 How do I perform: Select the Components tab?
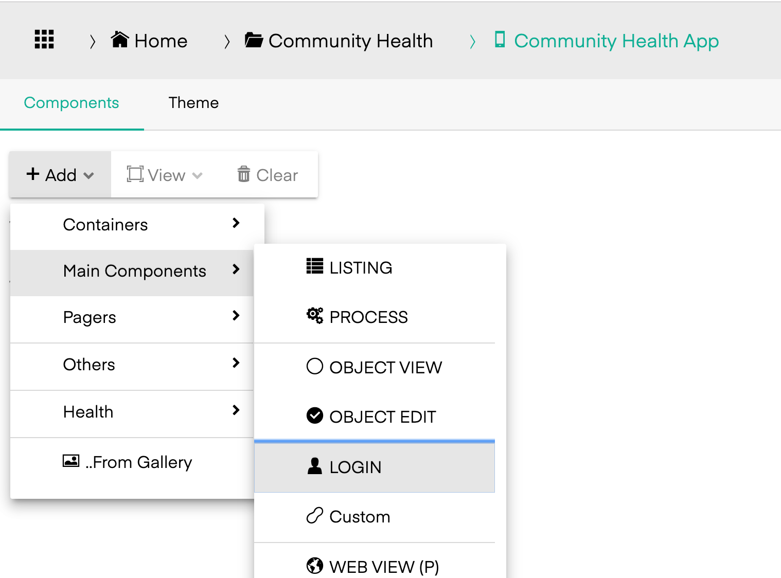click(72, 103)
